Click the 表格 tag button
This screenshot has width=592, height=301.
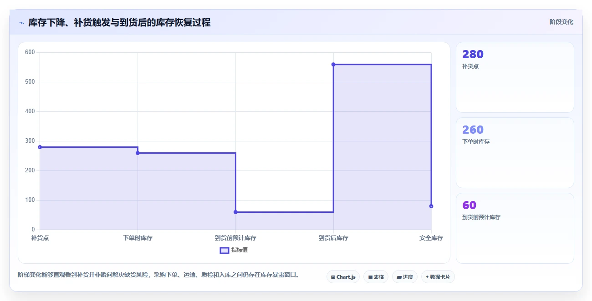pos(376,277)
